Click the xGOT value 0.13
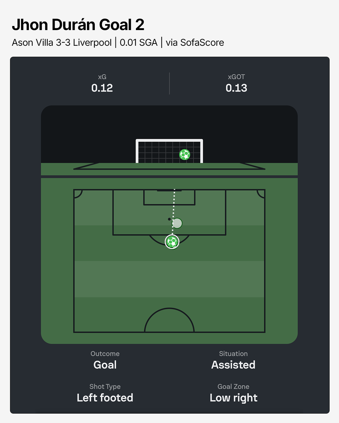This screenshot has width=339, height=423. click(236, 88)
